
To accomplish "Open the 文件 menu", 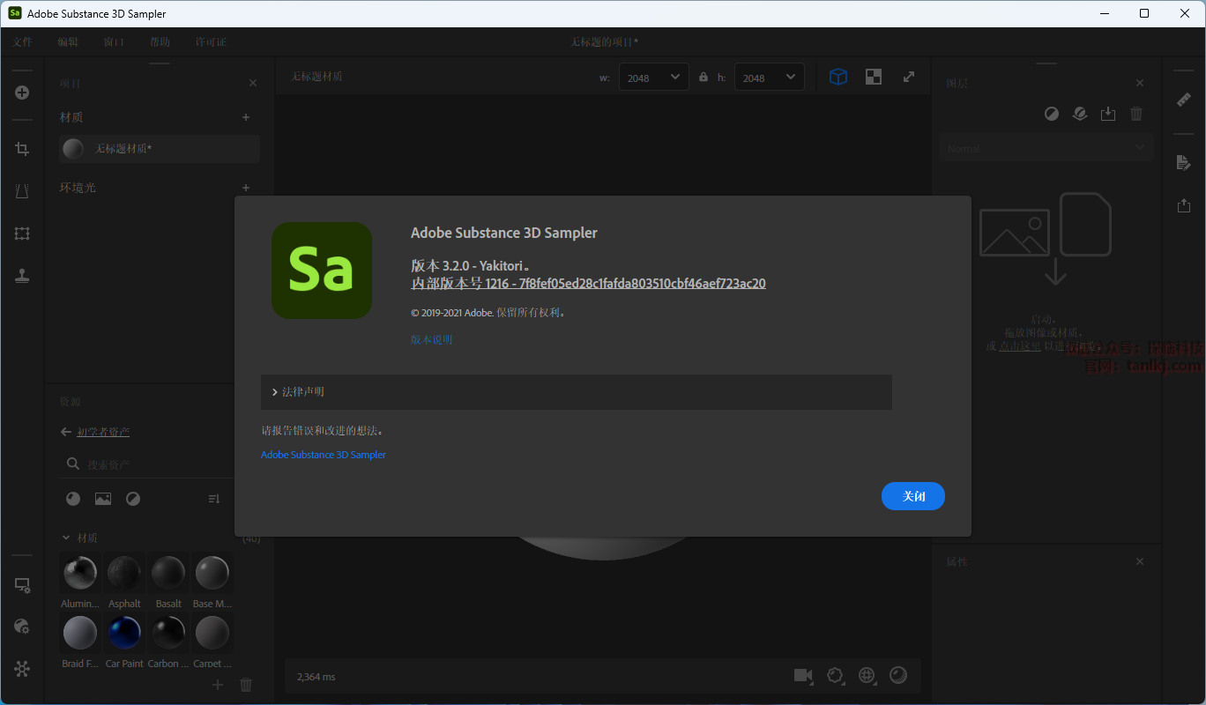I will [22, 41].
